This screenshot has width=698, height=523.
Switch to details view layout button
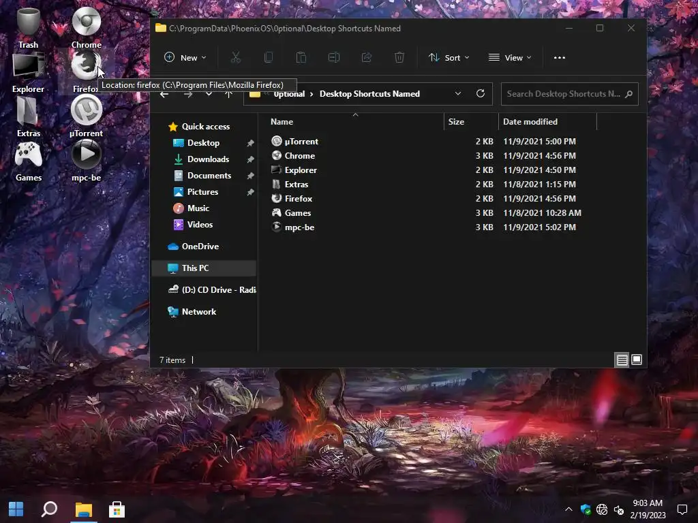[x=622, y=360]
